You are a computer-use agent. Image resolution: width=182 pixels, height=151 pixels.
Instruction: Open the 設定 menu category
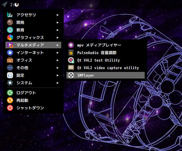pos(33,75)
